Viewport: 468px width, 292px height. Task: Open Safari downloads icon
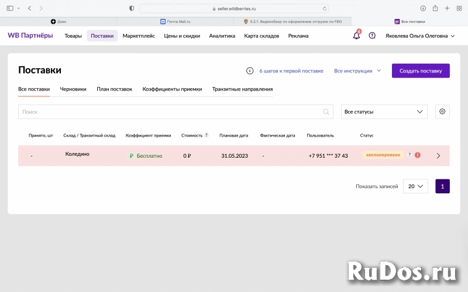pyautogui.click(x=423, y=8)
